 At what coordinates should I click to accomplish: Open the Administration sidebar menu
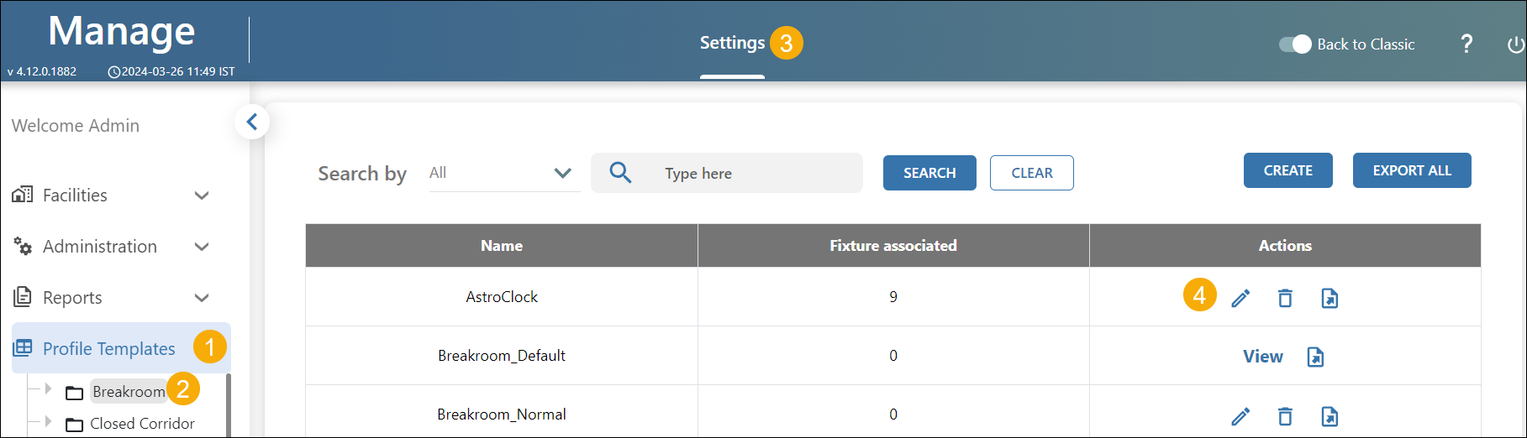click(x=100, y=246)
